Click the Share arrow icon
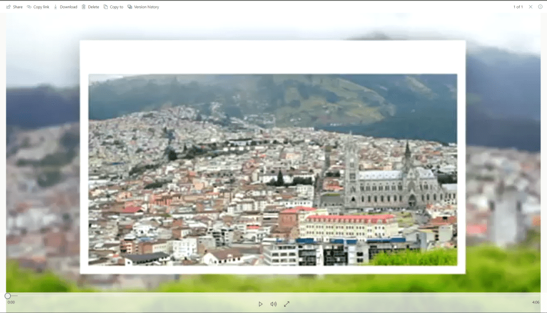 click(x=9, y=7)
